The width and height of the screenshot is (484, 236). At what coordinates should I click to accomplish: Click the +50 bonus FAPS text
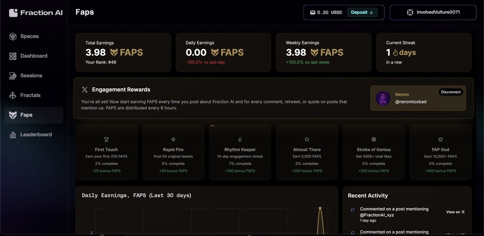pos(173,171)
